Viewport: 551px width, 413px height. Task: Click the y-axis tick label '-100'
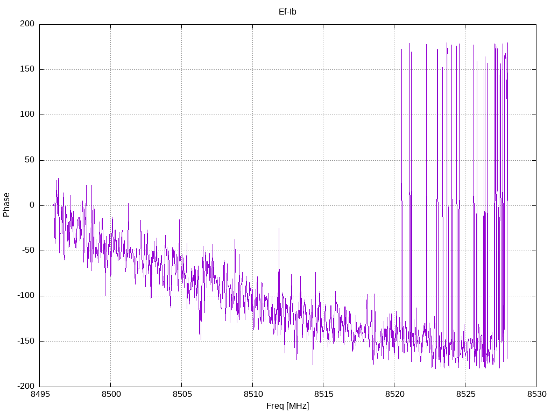pos(26,296)
